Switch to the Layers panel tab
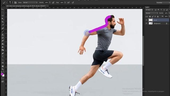 pos(147,7)
